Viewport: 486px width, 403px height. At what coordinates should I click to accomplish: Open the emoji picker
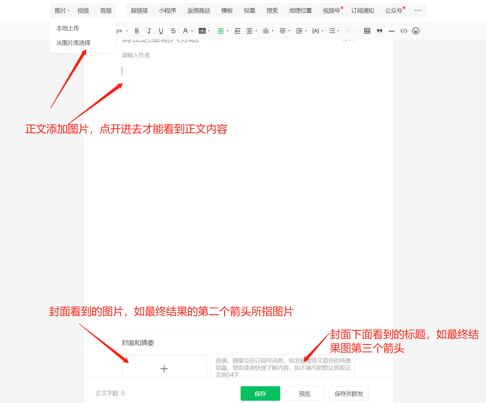tap(416, 31)
